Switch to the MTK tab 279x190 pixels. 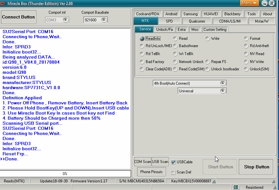coord(145,21)
